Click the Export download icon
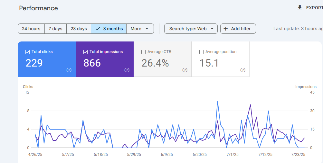The image size is (323, 163). pos(300,8)
